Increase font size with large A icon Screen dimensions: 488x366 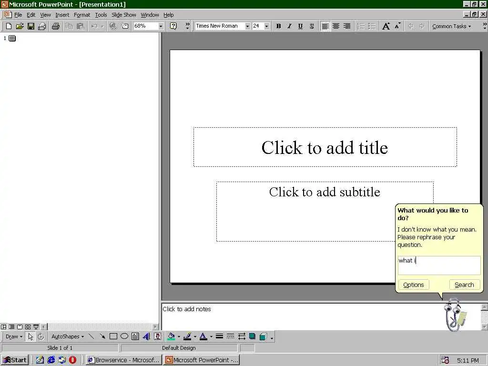point(386,26)
